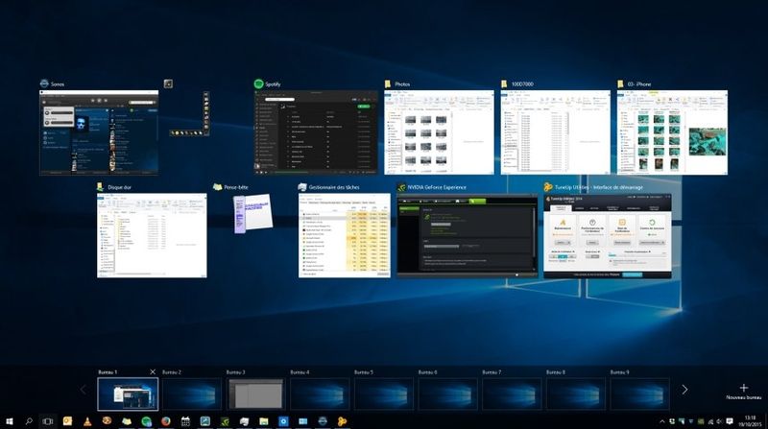Viewport: 768px width, 429px height.
Task: Select the Sonos window thumbnail
Action: click(99, 132)
